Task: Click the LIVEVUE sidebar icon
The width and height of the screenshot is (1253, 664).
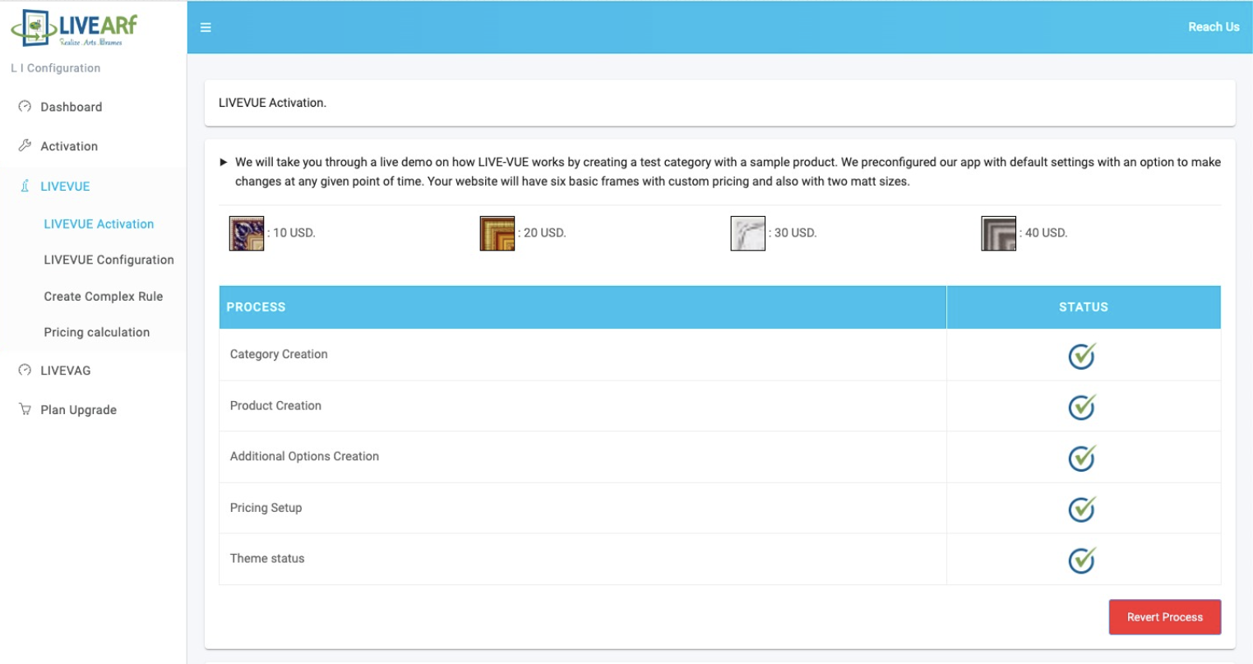Action: pyautogui.click(x=25, y=186)
